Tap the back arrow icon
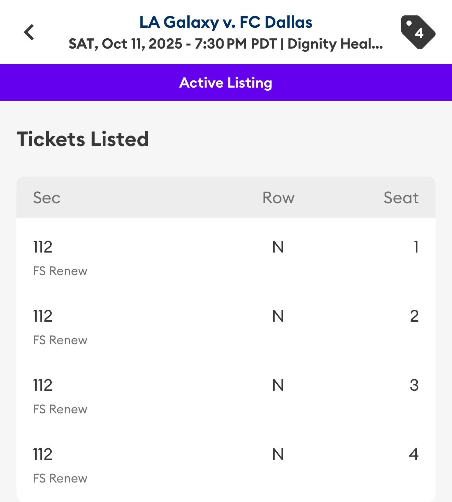 click(x=29, y=33)
